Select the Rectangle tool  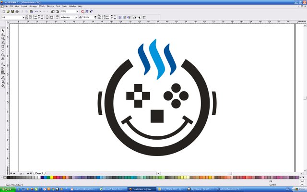(x=3, y=47)
